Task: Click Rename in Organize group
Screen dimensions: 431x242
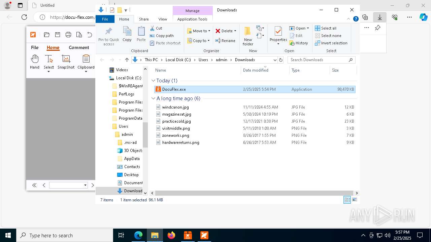Action: coord(225,41)
